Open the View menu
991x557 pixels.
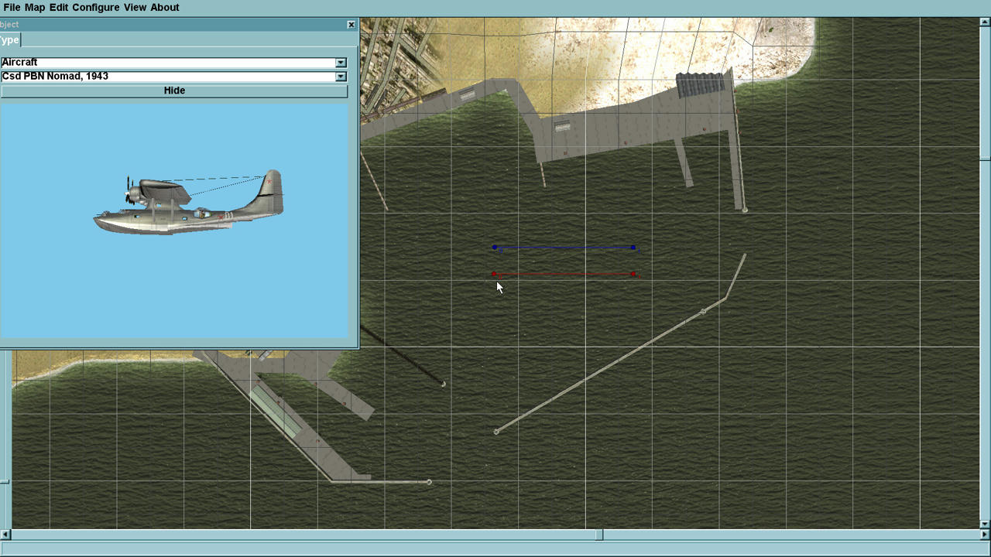click(x=135, y=7)
